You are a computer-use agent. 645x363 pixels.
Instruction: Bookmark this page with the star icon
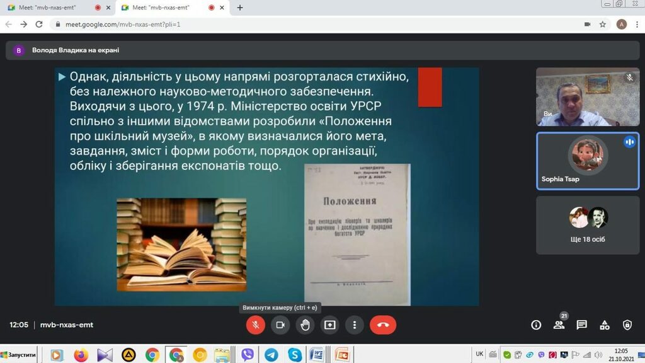tap(603, 25)
